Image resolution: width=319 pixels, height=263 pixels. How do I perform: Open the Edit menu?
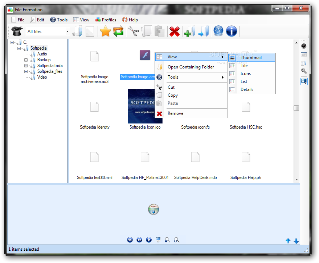click(37, 20)
